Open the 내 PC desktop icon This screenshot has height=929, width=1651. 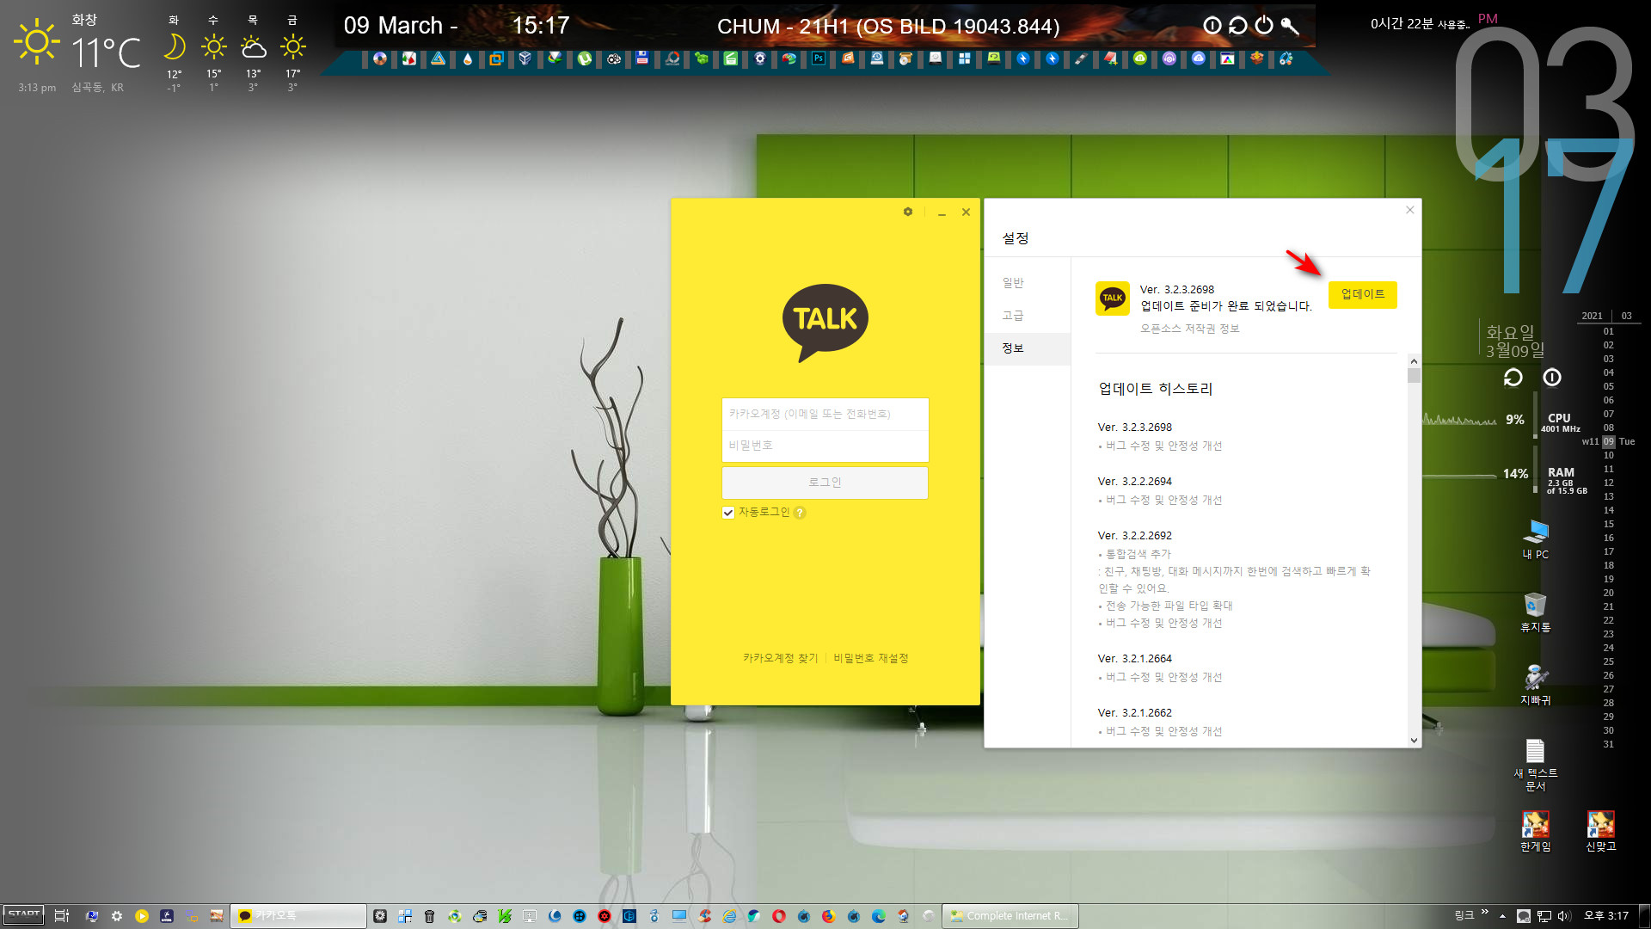[1535, 540]
